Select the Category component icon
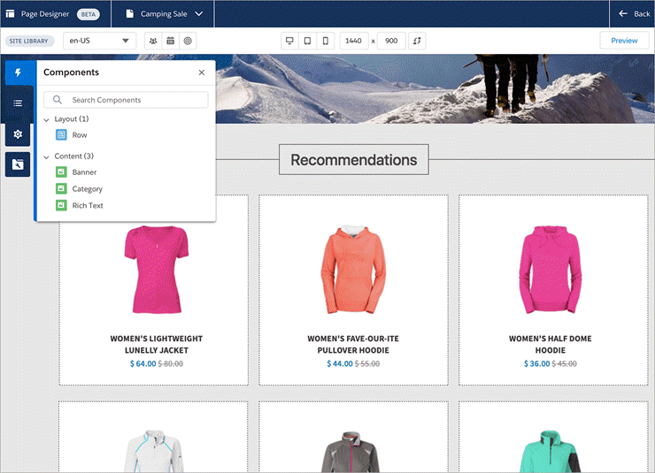The image size is (655, 473). click(x=61, y=188)
